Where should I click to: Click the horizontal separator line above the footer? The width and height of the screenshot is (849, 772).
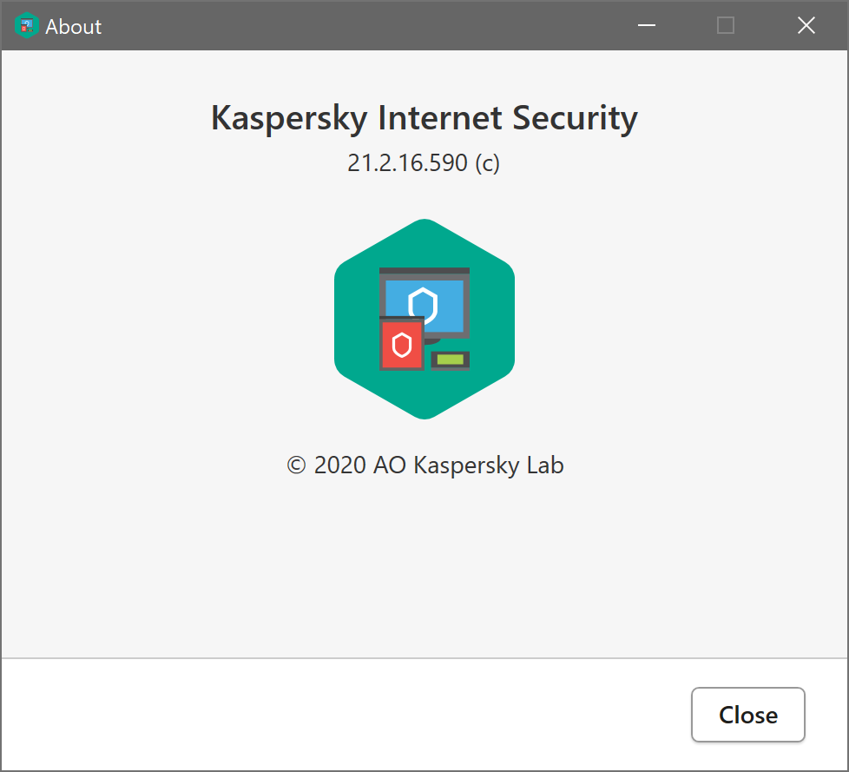tap(424, 658)
